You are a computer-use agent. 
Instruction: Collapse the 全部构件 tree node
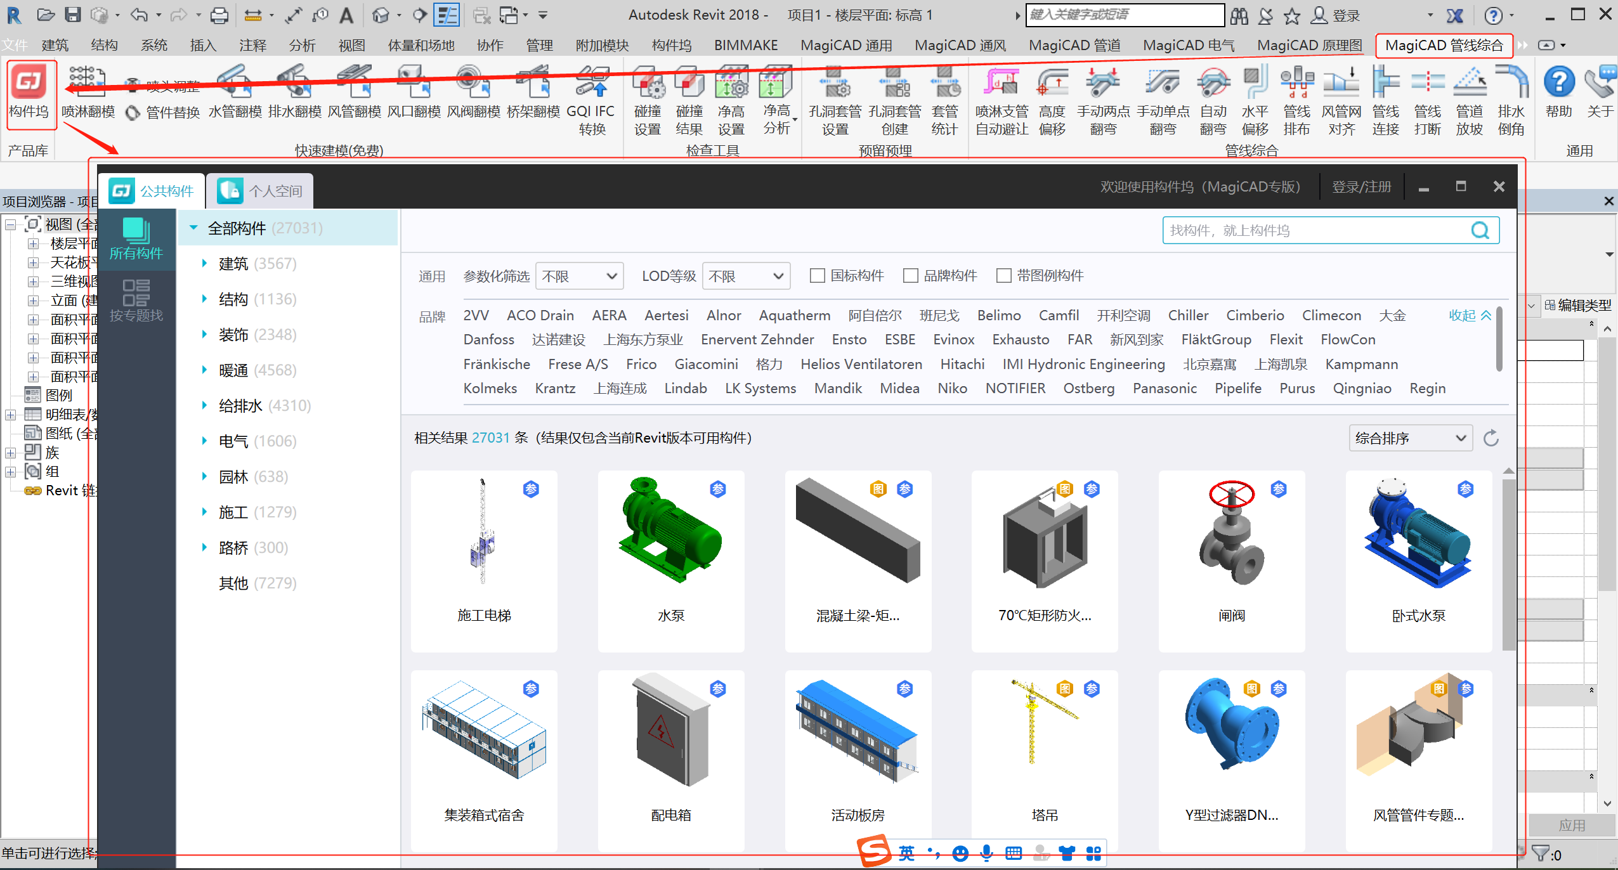(x=193, y=228)
